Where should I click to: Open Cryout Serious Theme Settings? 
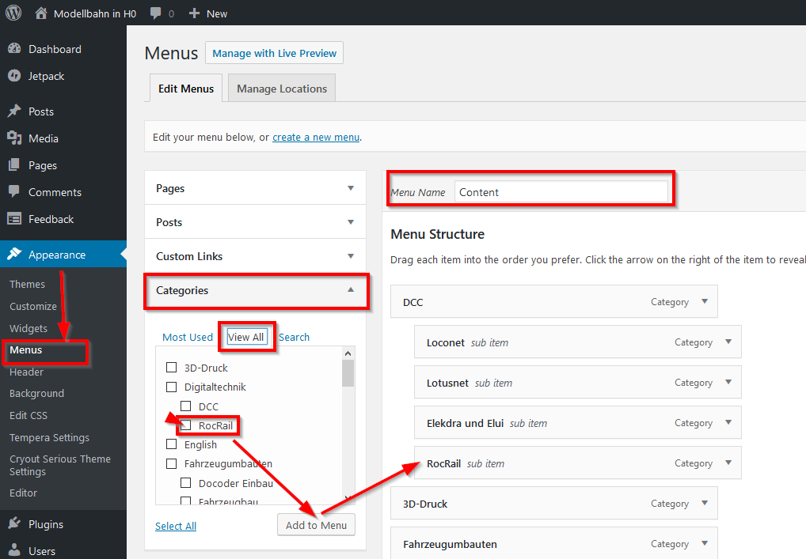tap(60, 465)
